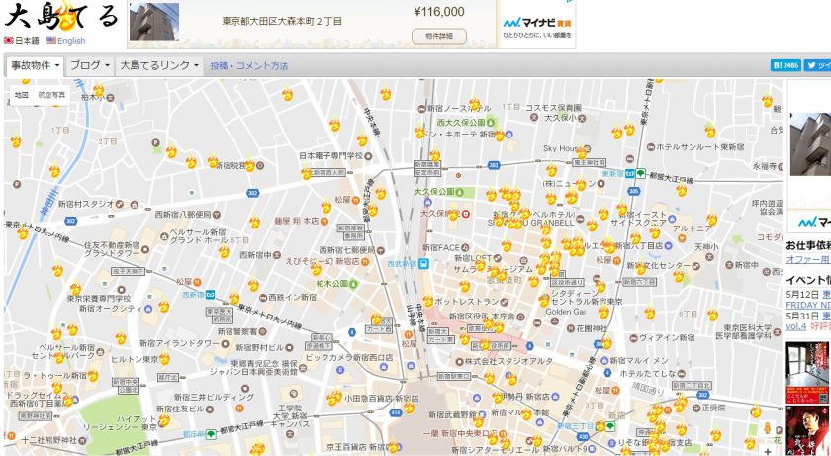
Task: Open the sidebar apartment building ad image
Action: (x=810, y=144)
